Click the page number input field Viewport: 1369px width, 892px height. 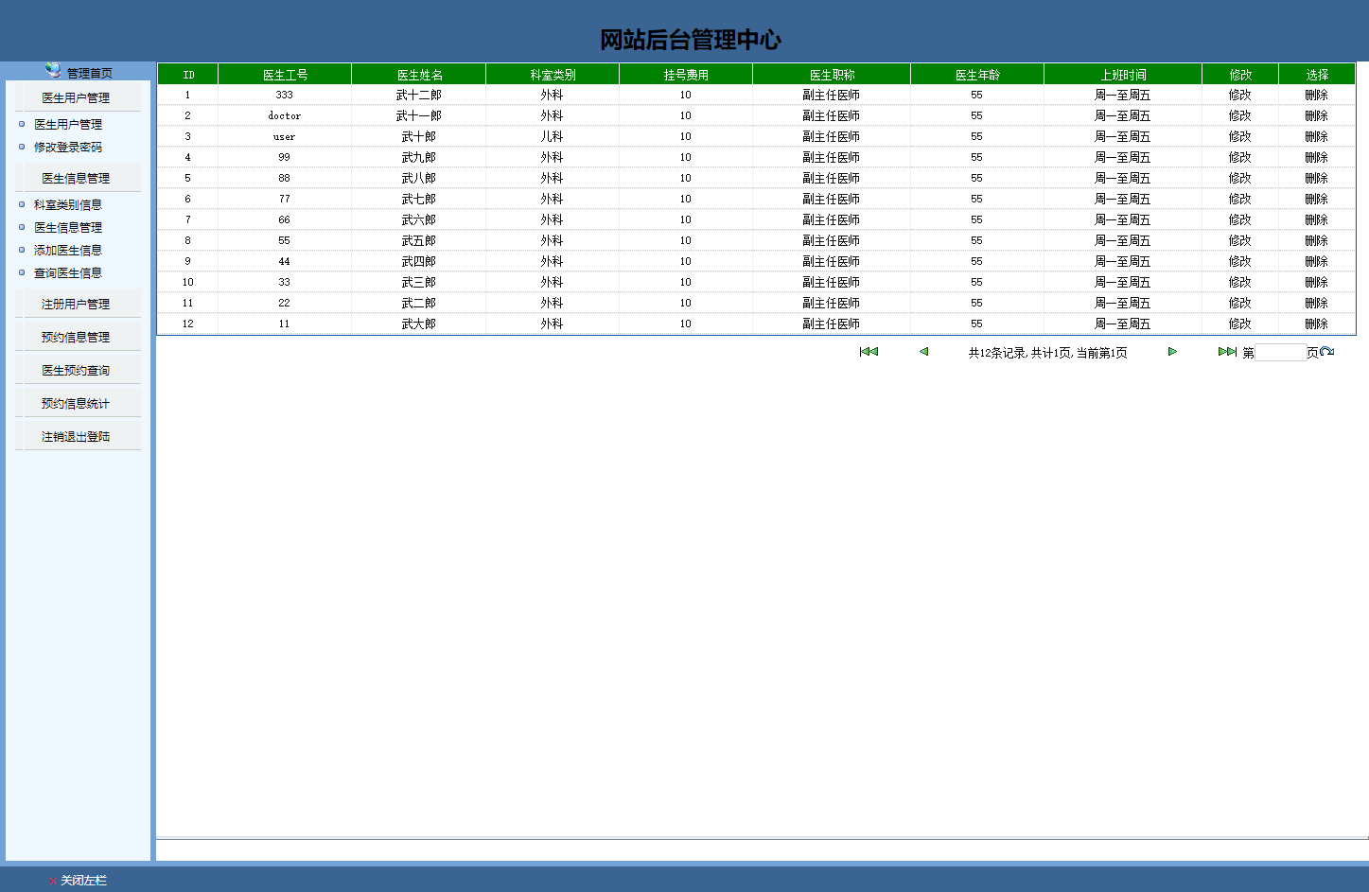point(1280,353)
